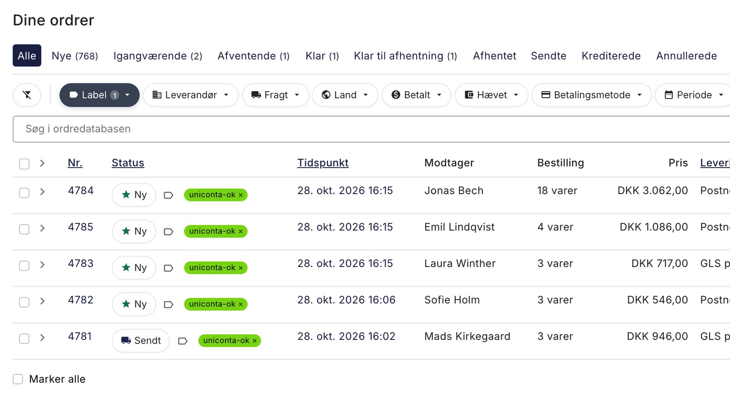Click the Sendt status badge on order 4781
730x410 pixels.
[141, 341]
